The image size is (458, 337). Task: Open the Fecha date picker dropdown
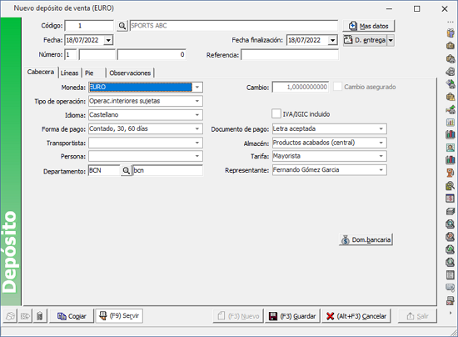[108, 40]
